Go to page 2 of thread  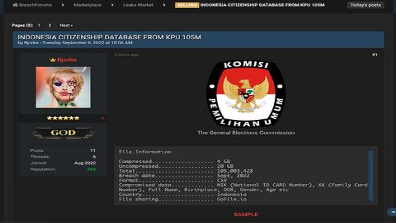point(50,25)
